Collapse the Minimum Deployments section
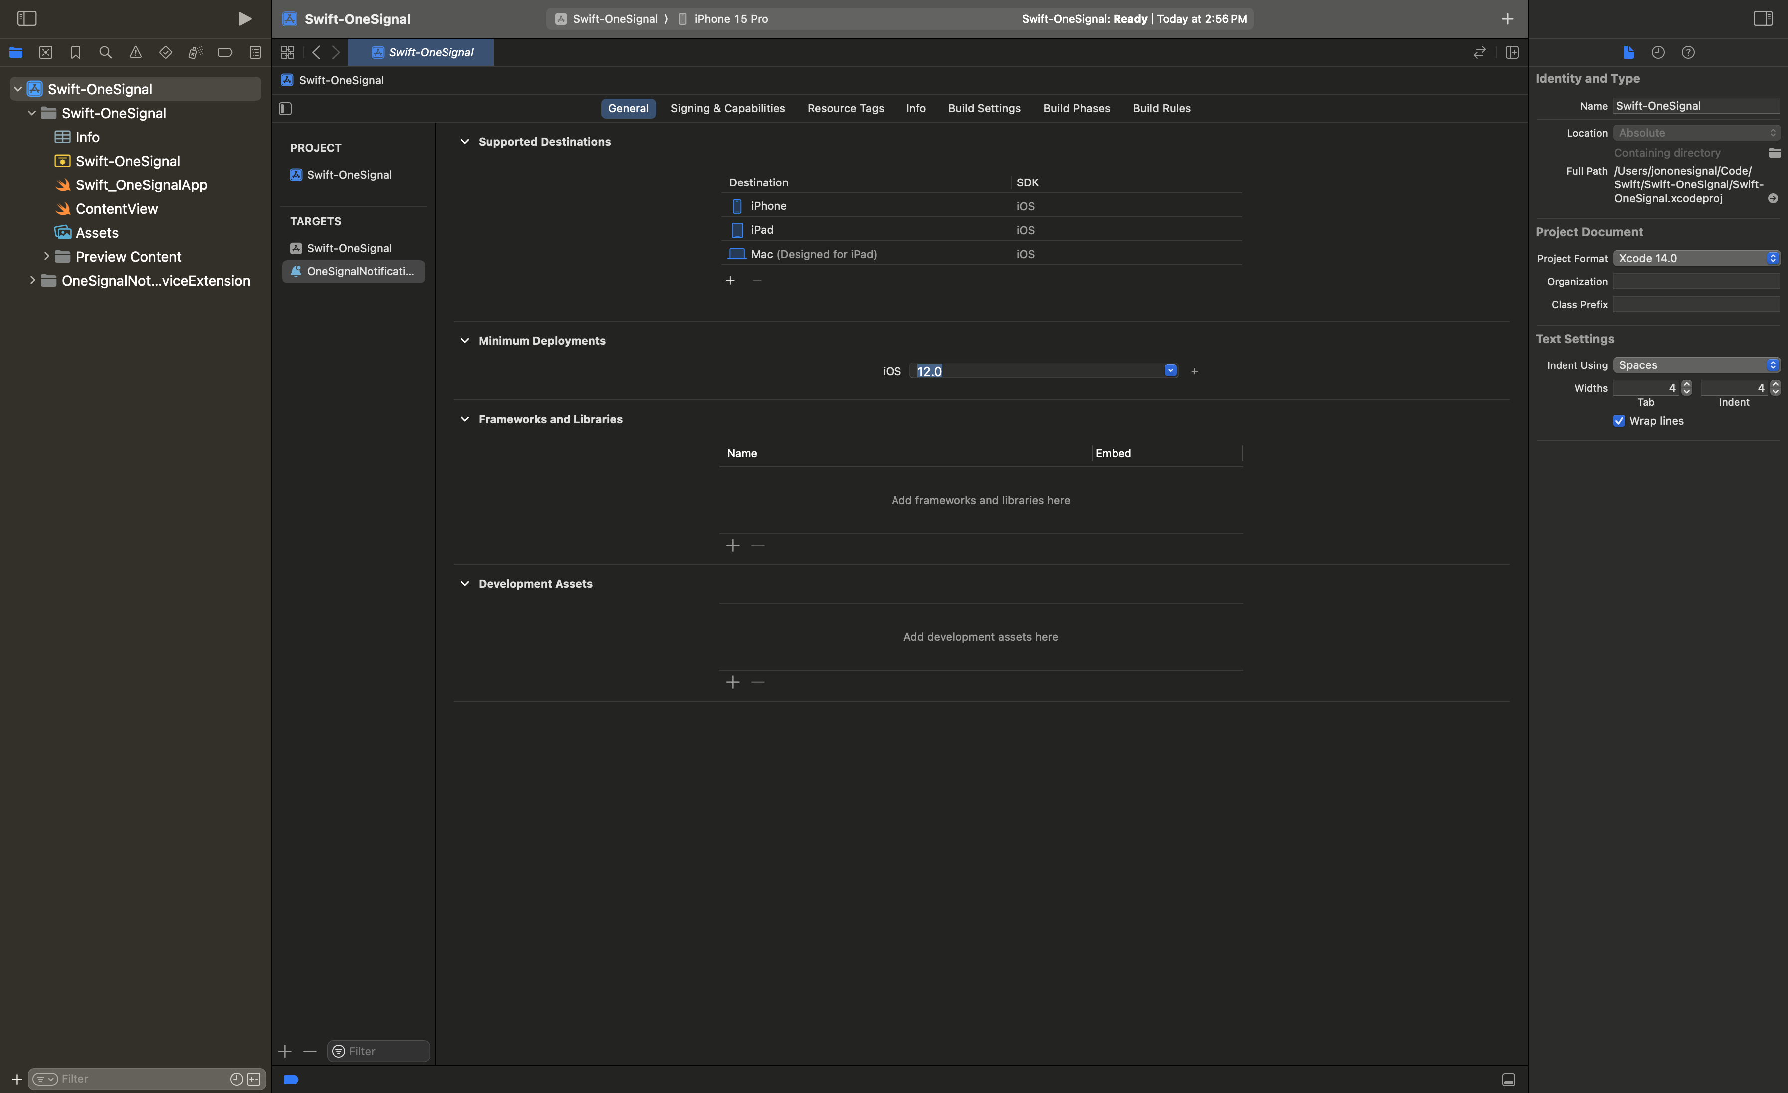The image size is (1788, 1093). point(465,340)
